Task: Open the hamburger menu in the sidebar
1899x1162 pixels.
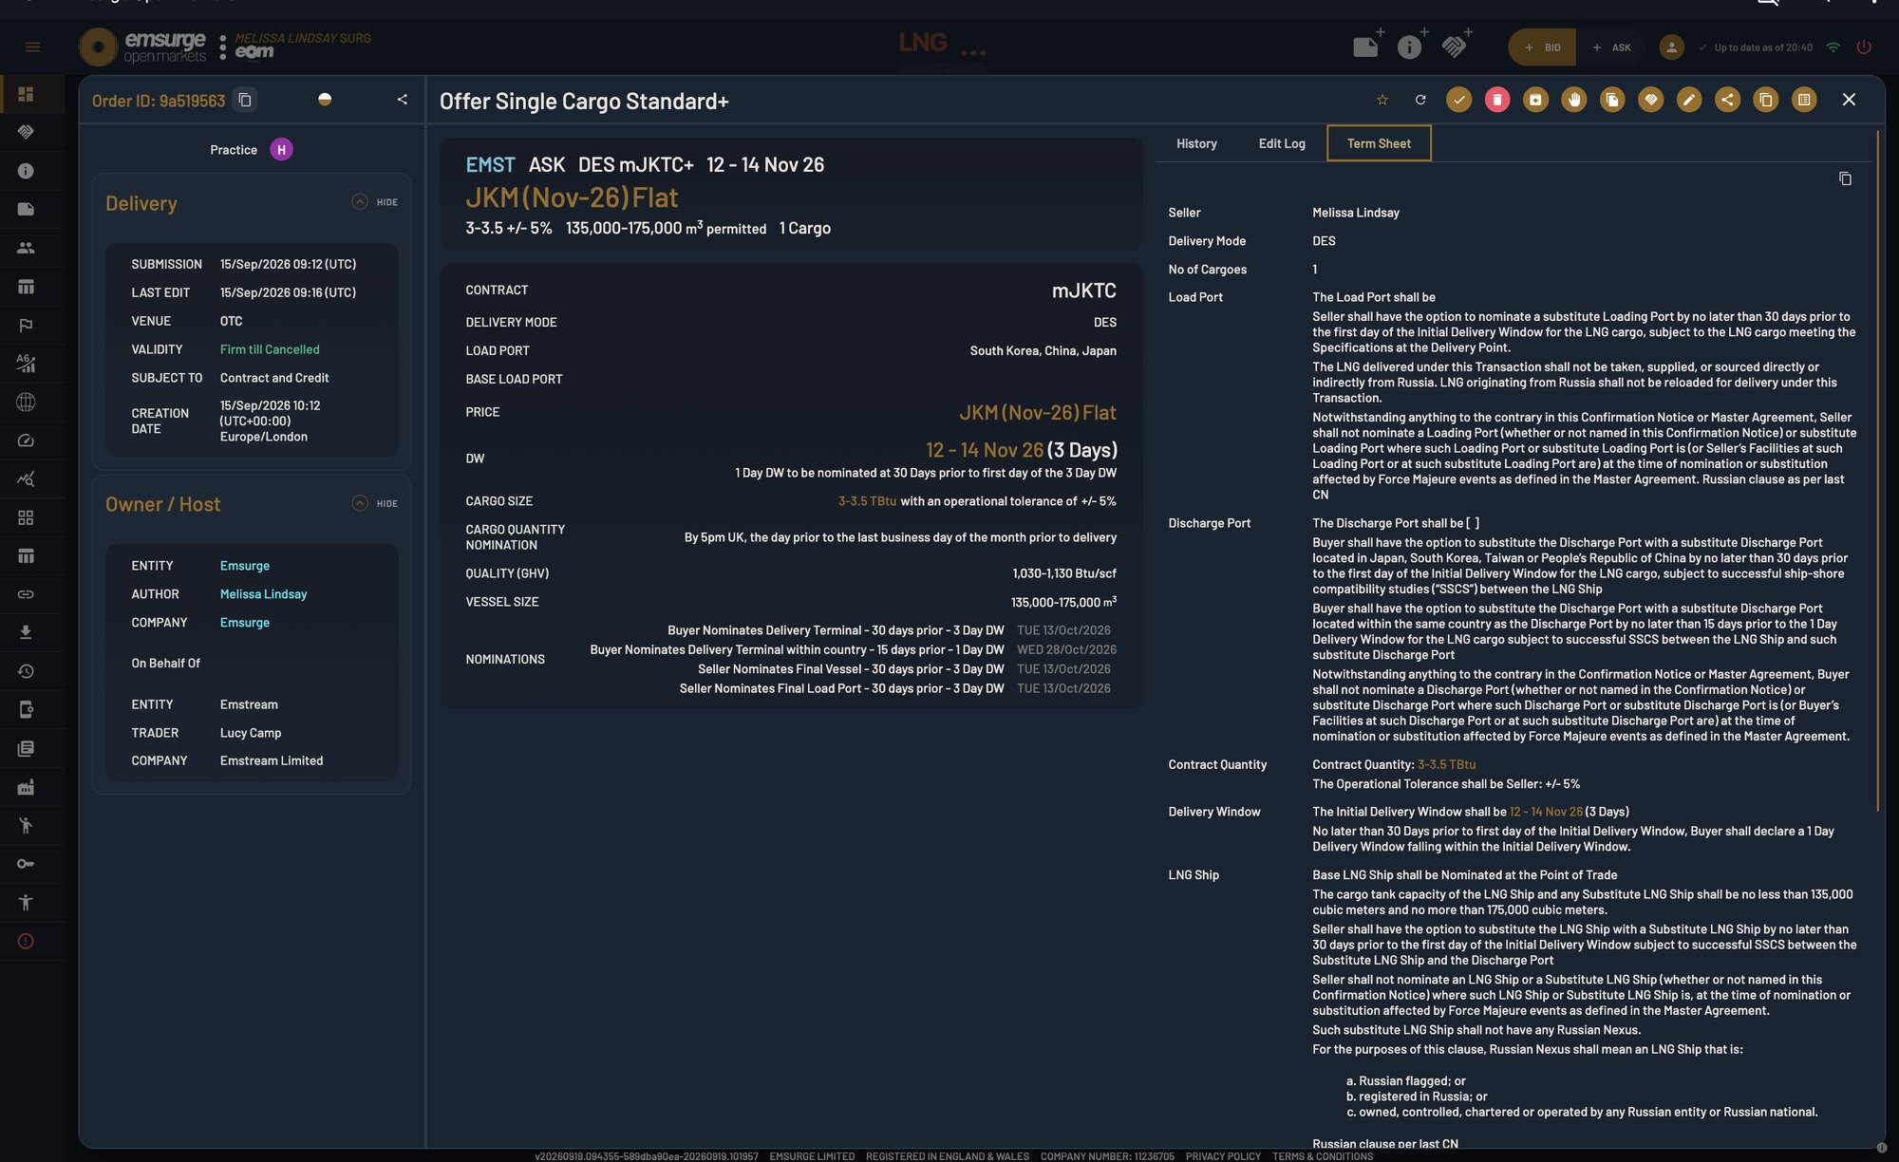Action: 32,47
